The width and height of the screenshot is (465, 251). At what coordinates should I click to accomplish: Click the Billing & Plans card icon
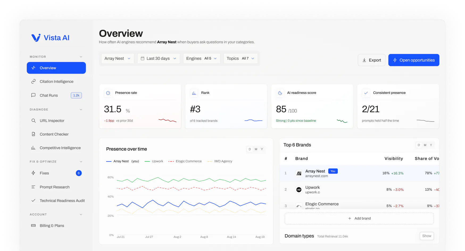pos(34,225)
